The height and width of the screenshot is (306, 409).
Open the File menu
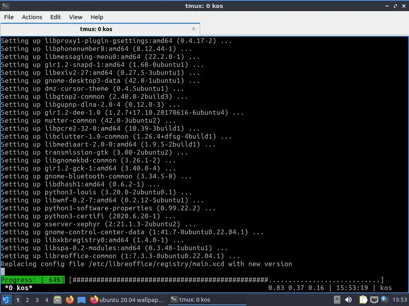coord(9,17)
